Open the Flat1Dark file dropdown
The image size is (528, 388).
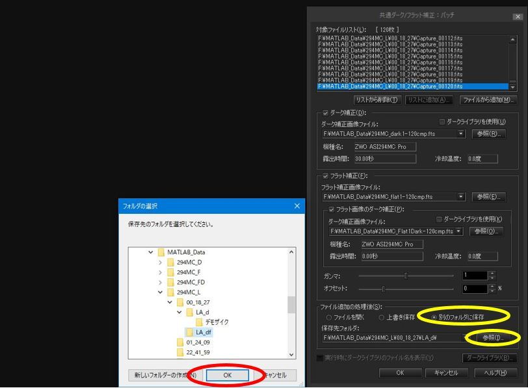pyautogui.click(x=458, y=231)
